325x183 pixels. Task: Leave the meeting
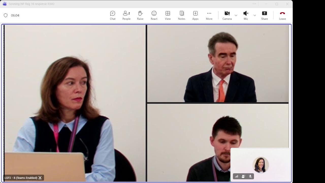click(x=282, y=15)
